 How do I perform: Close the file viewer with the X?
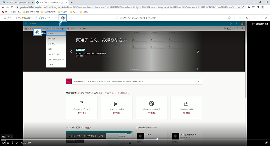click(266, 18)
